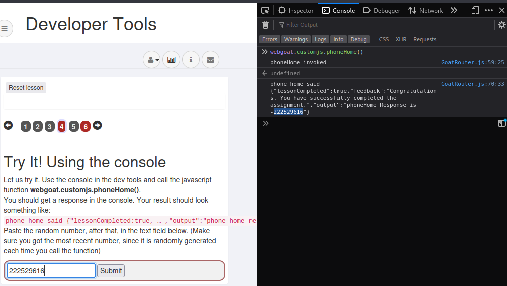Viewport: 507px width, 286px height.
Task: Open devtools customize ellipsis menu
Action: [x=489, y=11]
